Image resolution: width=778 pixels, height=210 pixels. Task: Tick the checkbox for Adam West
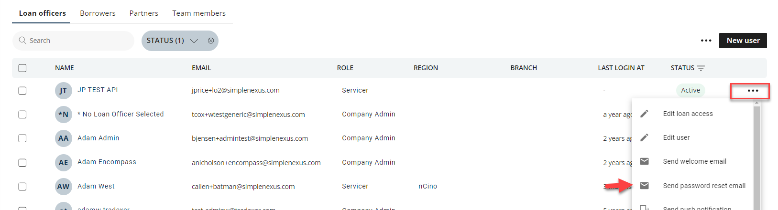(22, 187)
